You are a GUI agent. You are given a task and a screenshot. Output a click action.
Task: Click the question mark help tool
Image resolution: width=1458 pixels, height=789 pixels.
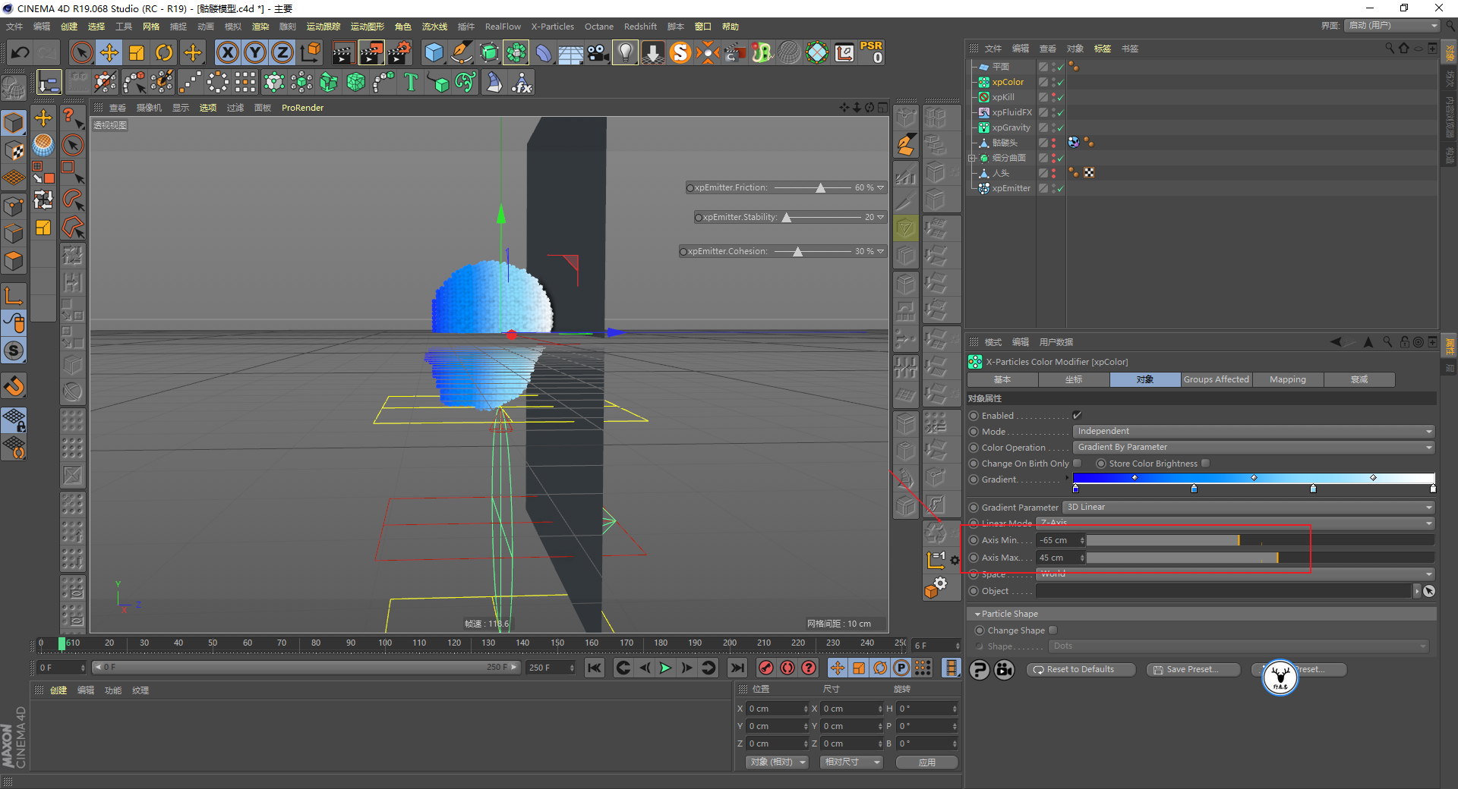72,118
